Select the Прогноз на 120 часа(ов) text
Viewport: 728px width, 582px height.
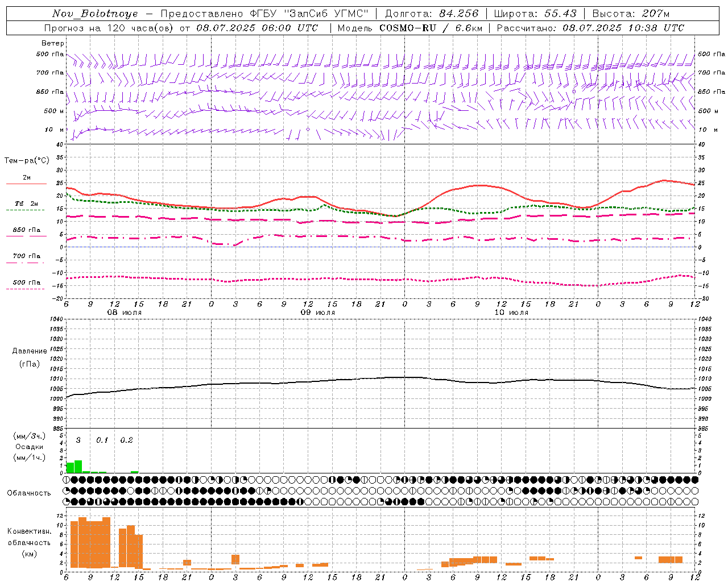(109, 28)
